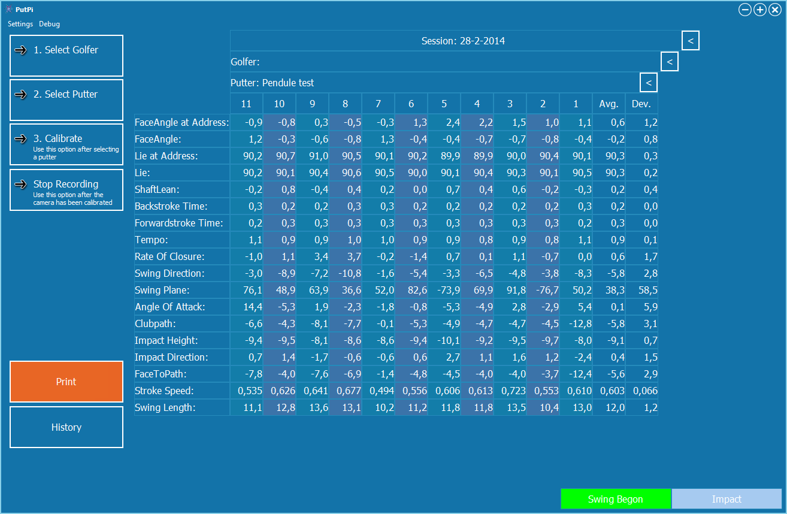Open the Settings menu
The height and width of the screenshot is (514, 787).
coord(20,24)
